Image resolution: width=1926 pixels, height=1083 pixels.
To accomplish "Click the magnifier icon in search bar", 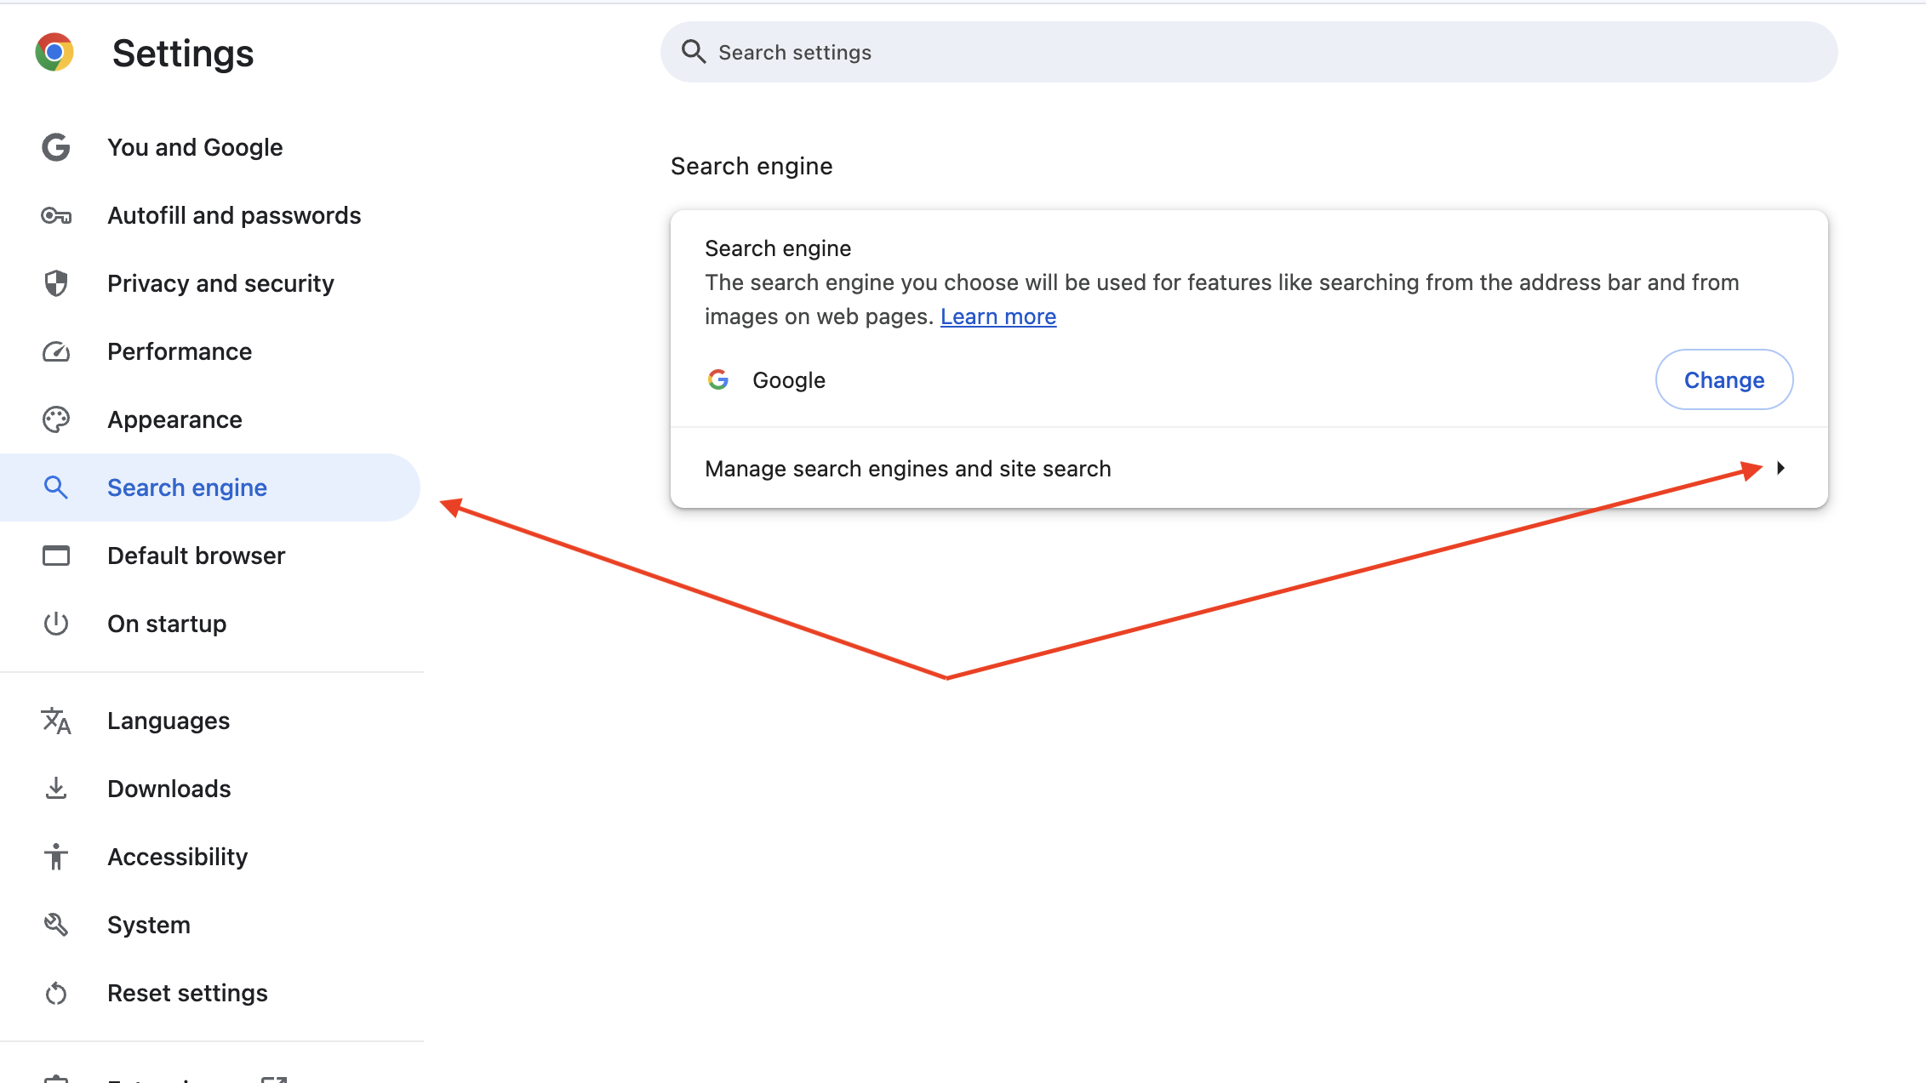I will pyautogui.click(x=694, y=52).
